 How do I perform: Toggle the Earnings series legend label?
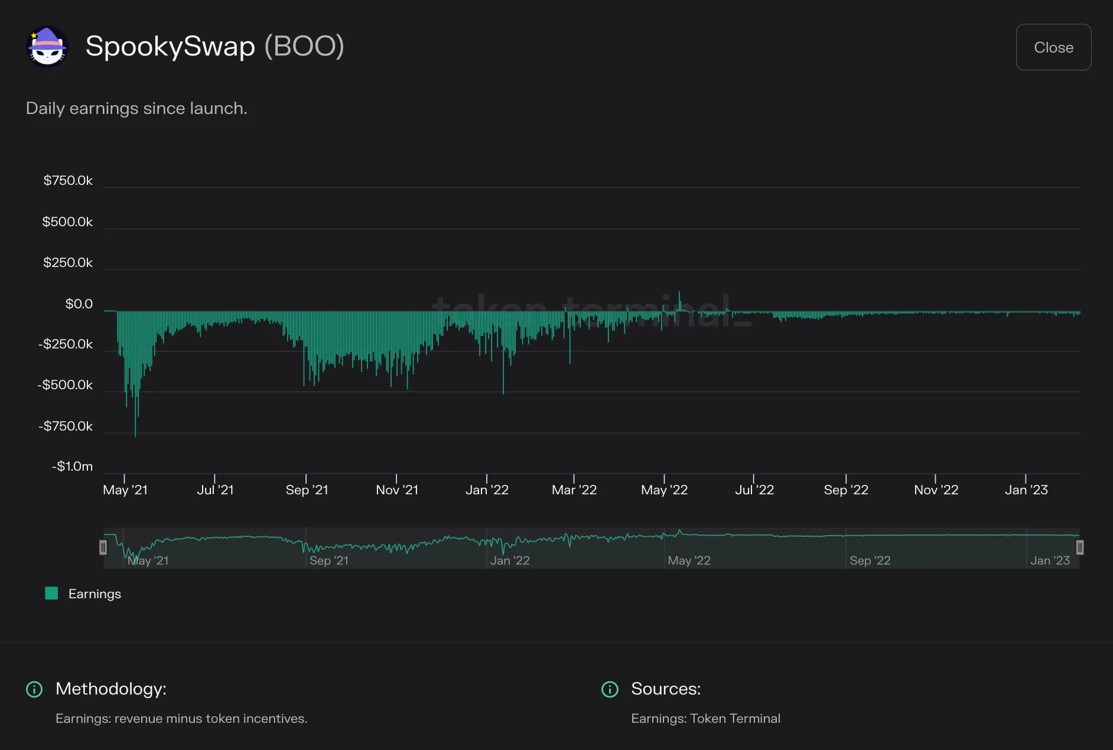click(x=95, y=594)
